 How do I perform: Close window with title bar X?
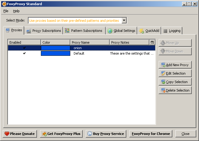(x=194, y=4)
